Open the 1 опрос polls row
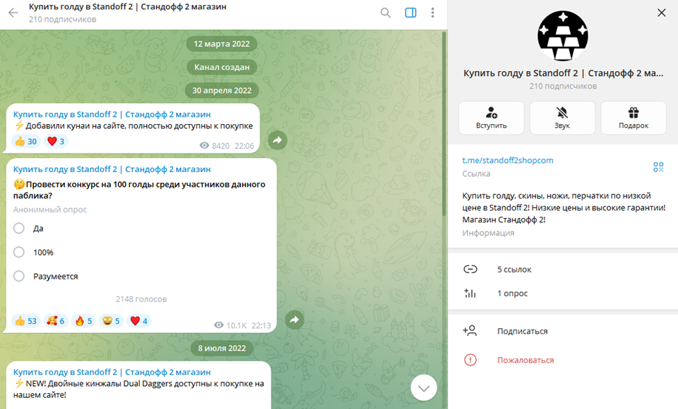The image size is (678, 409). (x=562, y=293)
